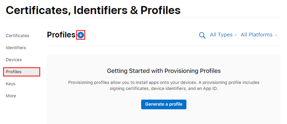Open search with the magnifier icon
Screen dimensions: 287x124
202,35
